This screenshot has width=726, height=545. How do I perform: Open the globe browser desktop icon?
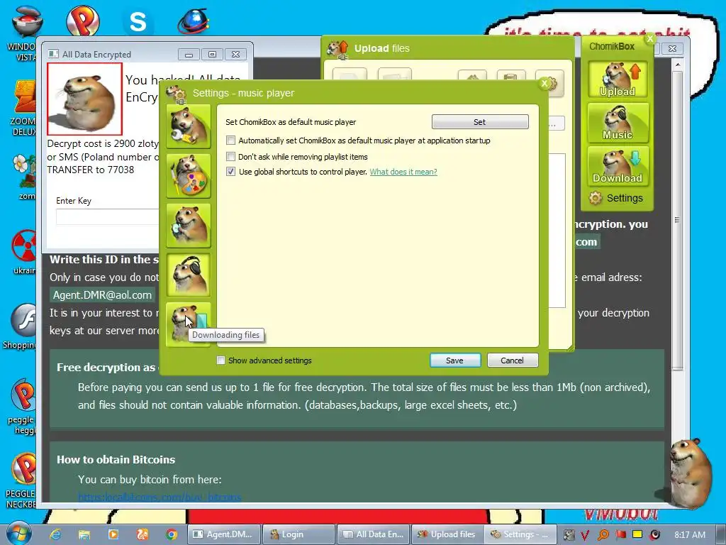[x=193, y=21]
